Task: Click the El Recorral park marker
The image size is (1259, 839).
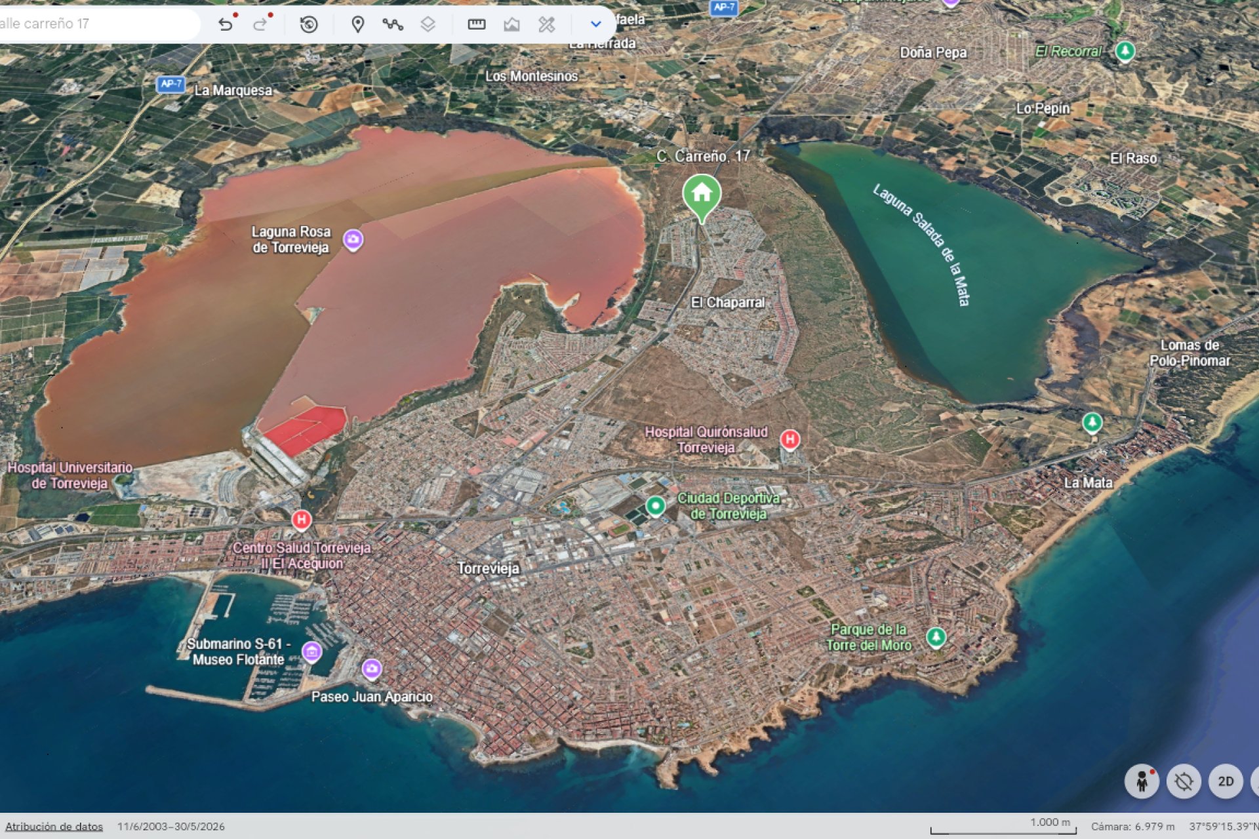Action: (1125, 51)
